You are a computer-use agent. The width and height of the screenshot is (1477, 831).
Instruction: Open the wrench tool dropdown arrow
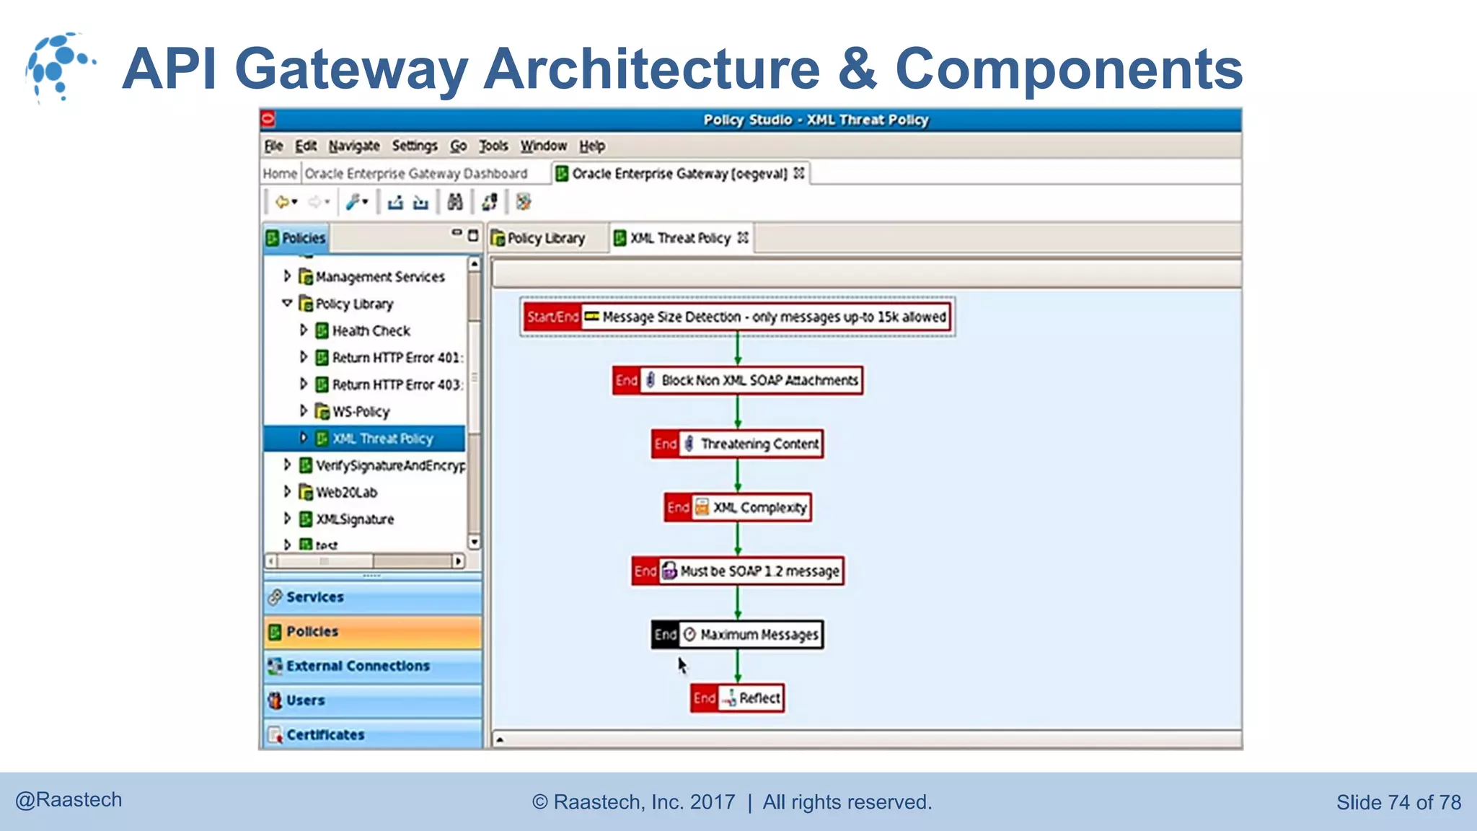[x=365, y=203]
